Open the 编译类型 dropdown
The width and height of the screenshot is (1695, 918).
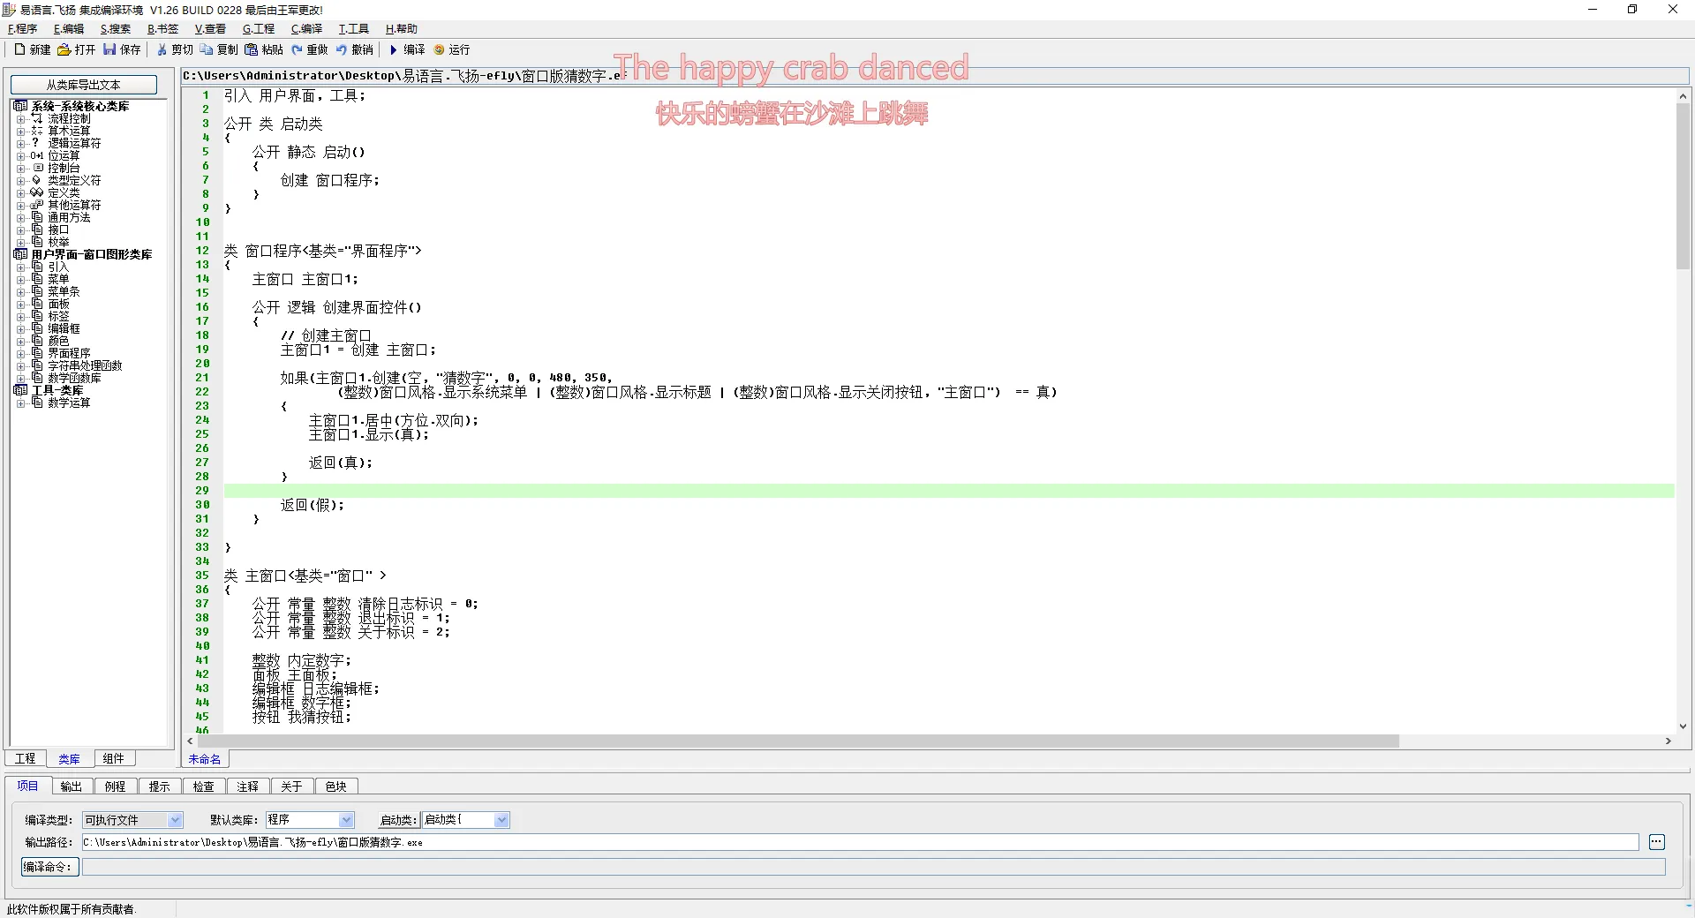pos(175,820)
